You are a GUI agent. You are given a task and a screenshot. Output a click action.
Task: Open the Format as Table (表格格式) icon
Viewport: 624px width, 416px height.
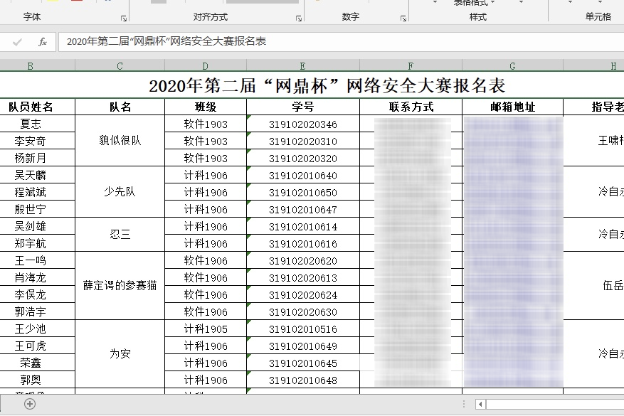[470, 4]
